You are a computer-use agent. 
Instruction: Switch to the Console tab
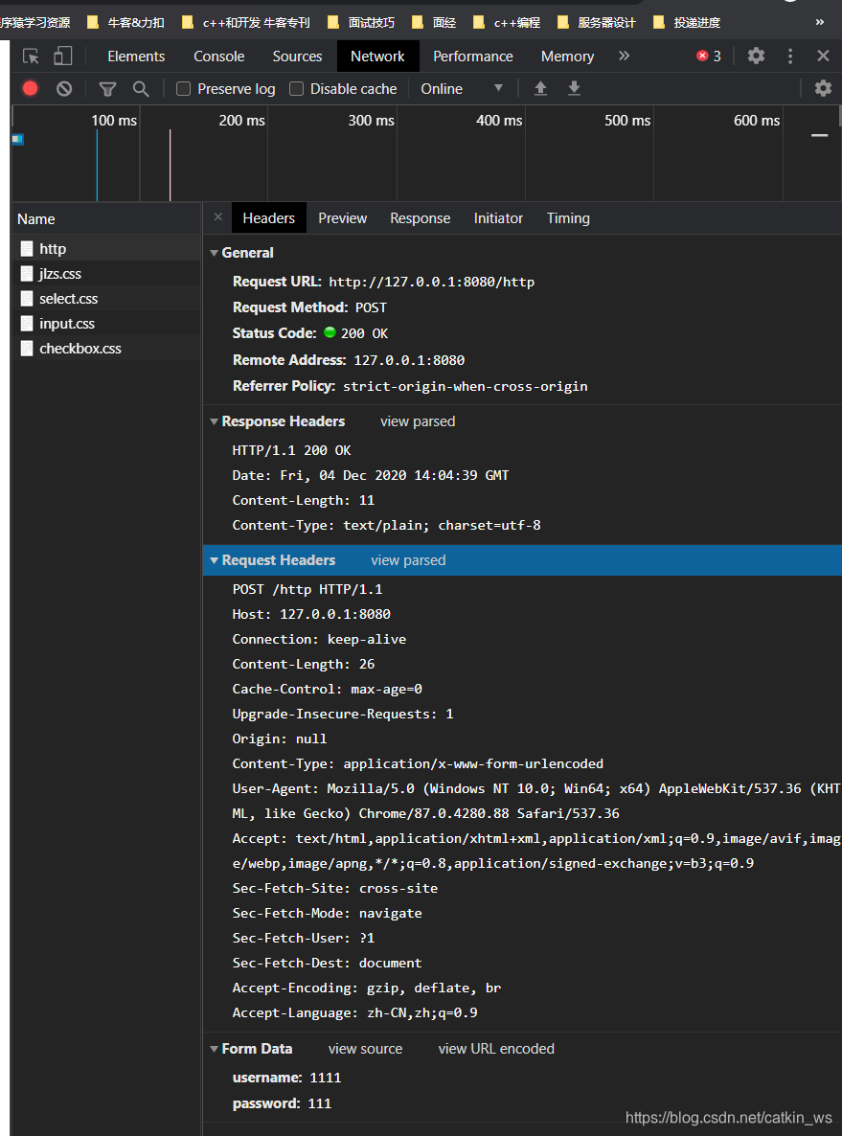pyautogui.click(x=218, y=56)
